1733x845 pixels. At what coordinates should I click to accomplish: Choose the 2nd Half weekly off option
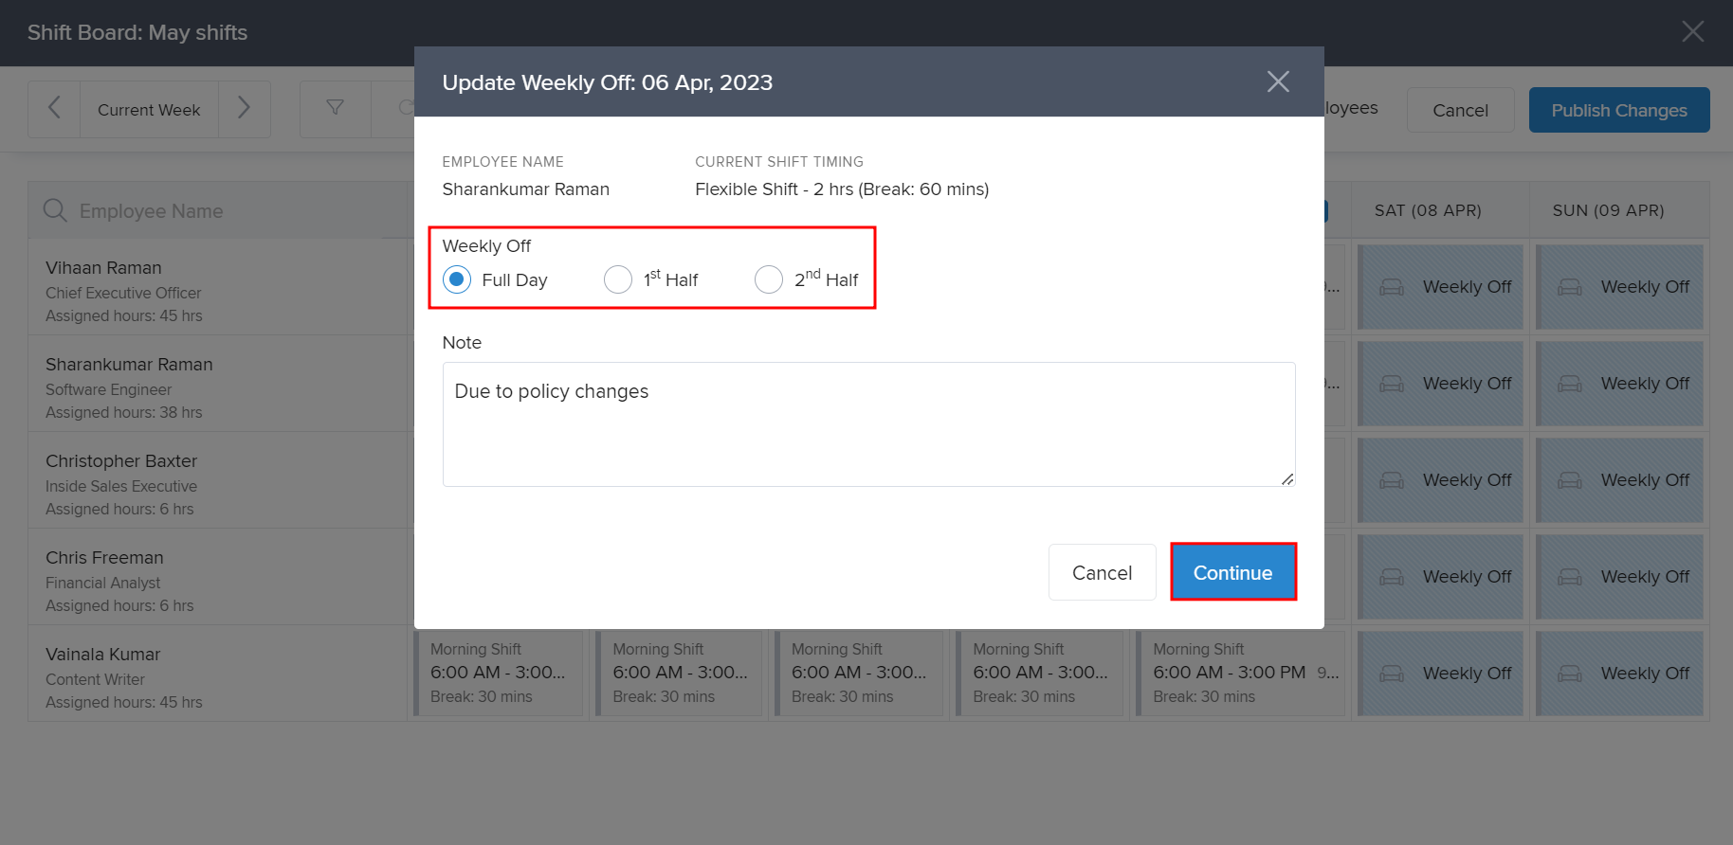click(x=769, y=279)
